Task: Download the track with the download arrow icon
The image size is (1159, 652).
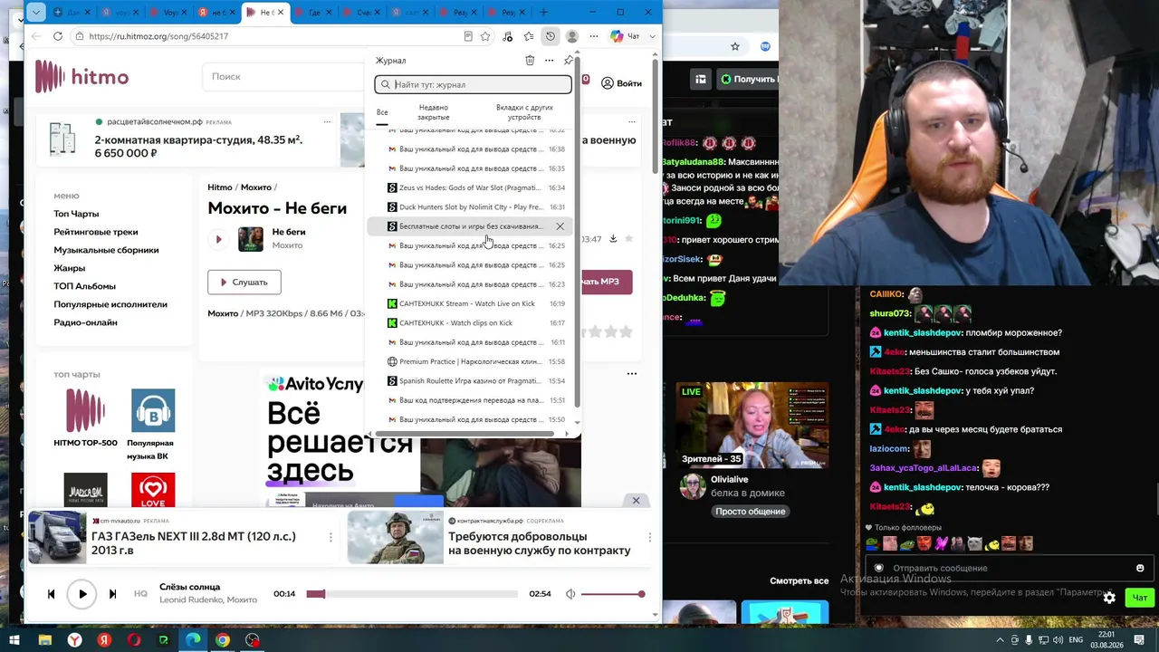Action: 613,239
